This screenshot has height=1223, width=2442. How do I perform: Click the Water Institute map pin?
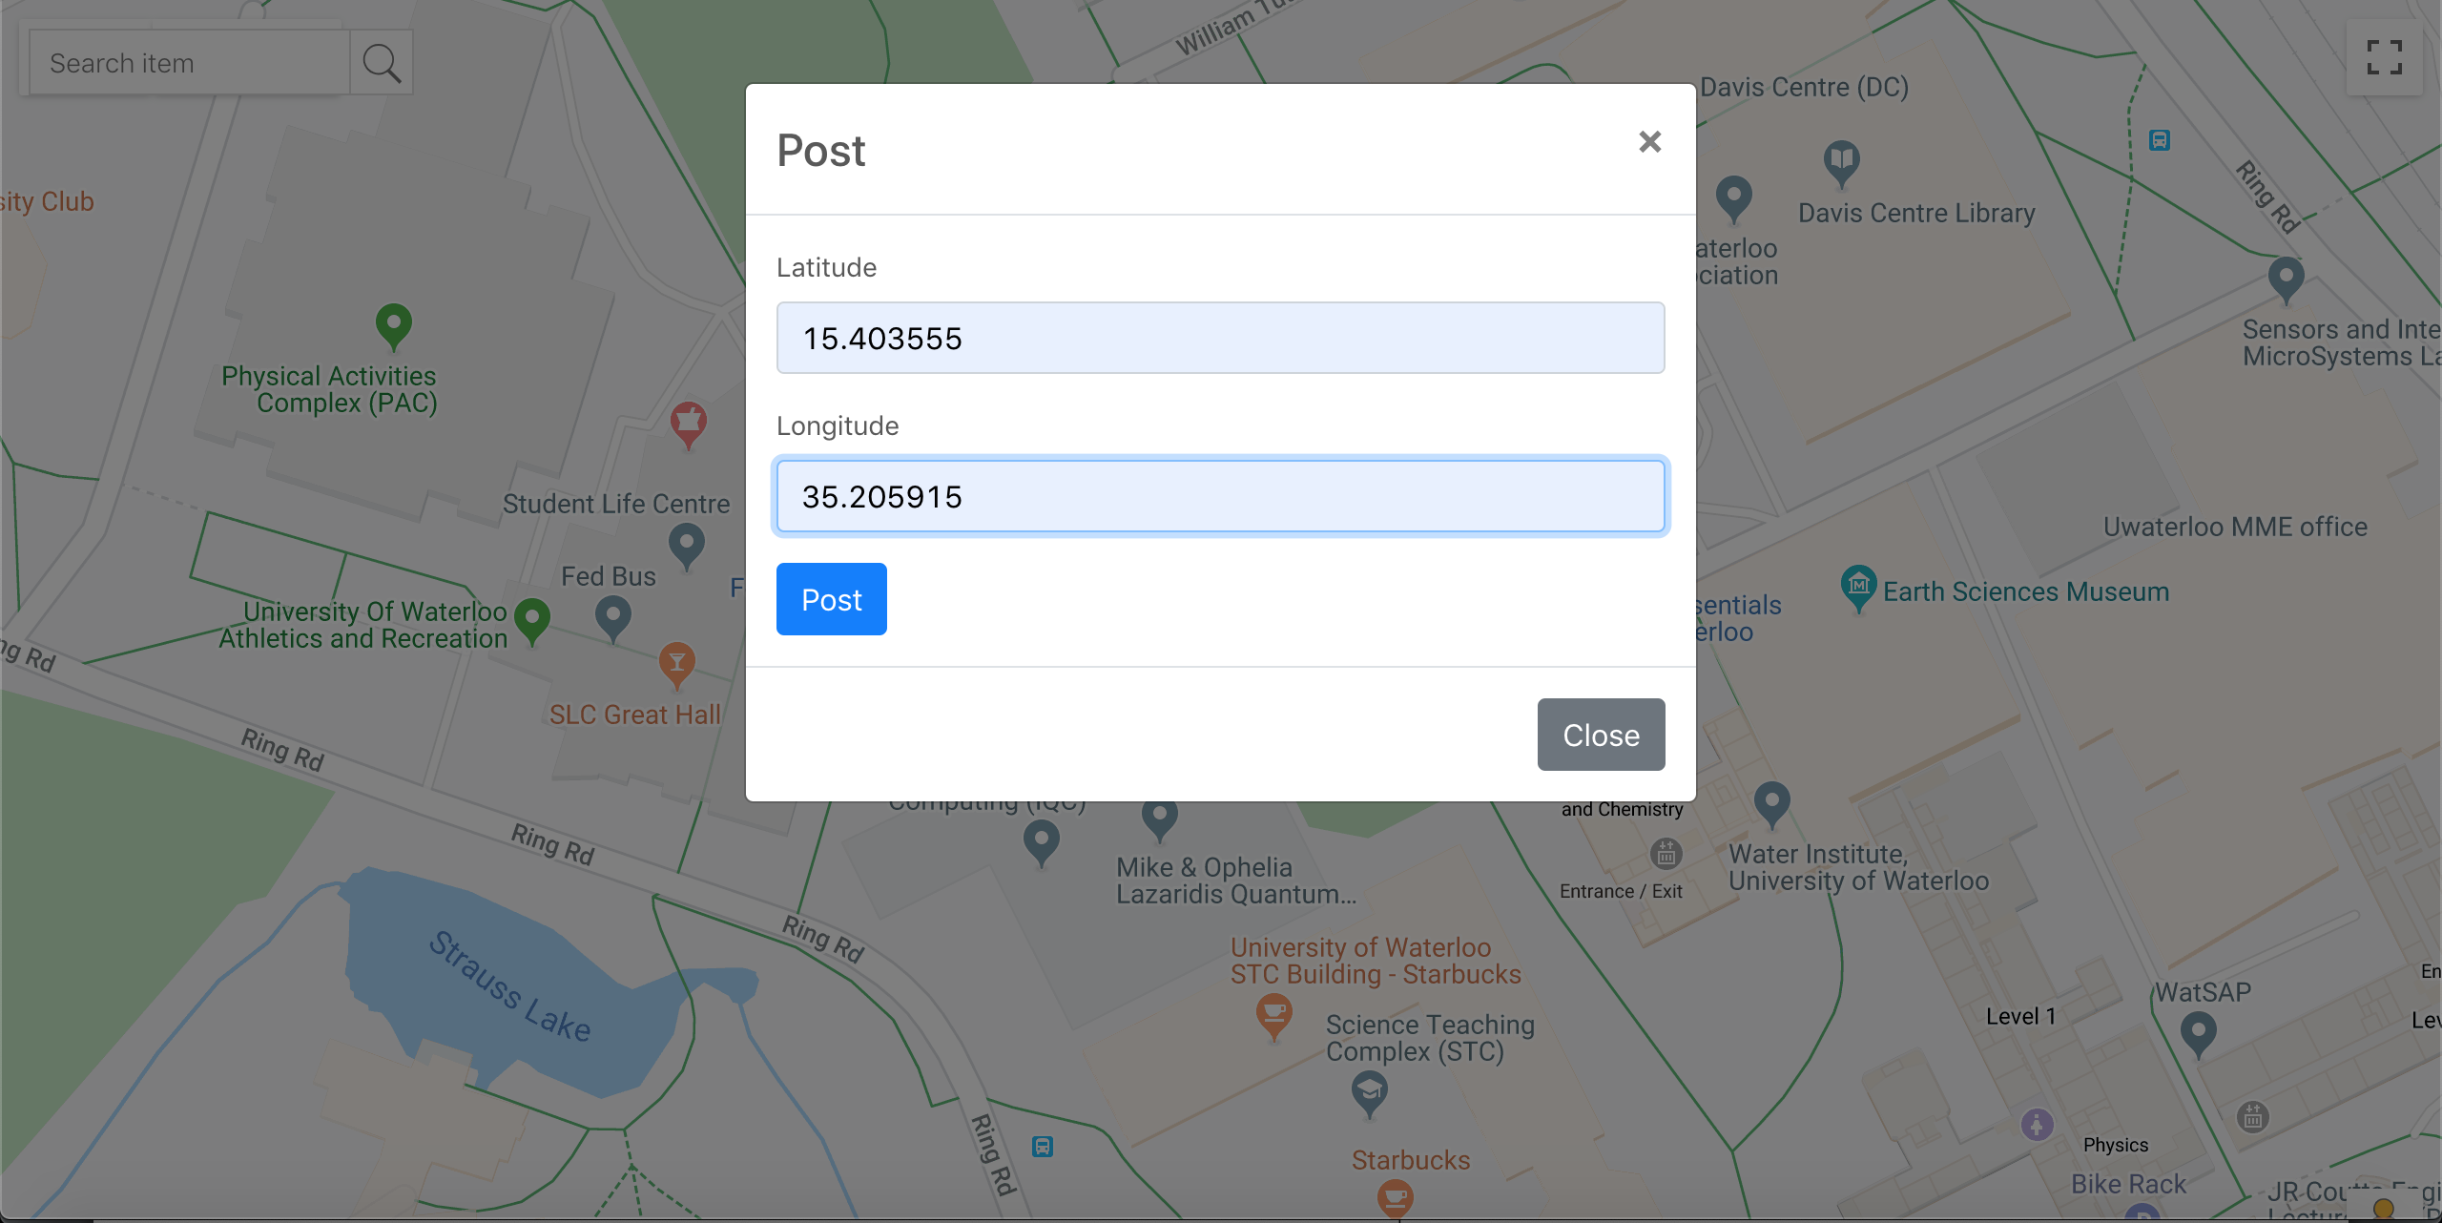click(1771, 802)
